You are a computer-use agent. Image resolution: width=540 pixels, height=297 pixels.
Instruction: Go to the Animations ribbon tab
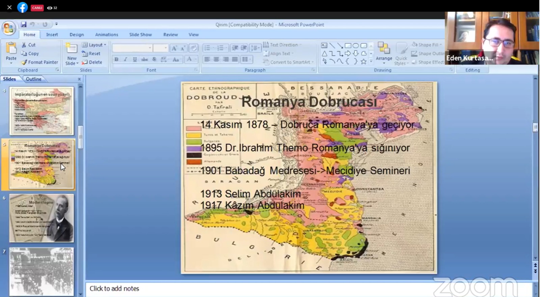[107, 34]
